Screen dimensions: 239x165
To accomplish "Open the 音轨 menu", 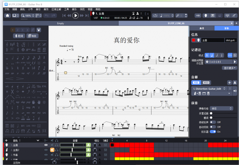I will [22, 9].
